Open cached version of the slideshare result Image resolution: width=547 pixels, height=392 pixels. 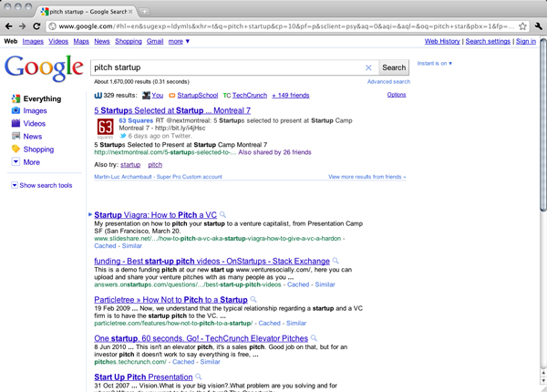coord(105,245)
